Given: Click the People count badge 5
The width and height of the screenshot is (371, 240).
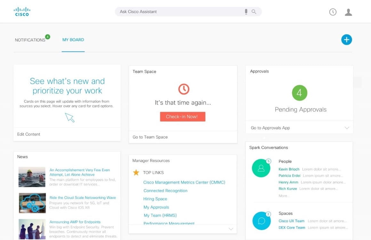Looking at the screenshot, I should [x=268, y=161].
